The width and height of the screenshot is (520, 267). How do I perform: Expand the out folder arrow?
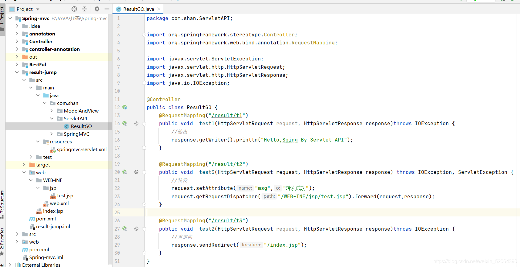(17, 57)
